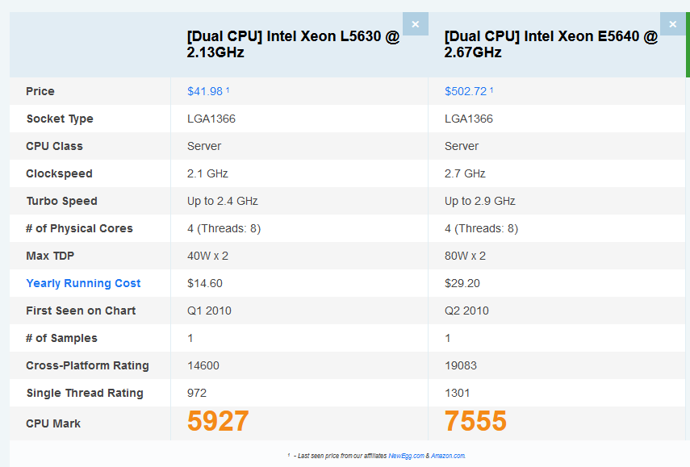
Task: Click the $29.20 yearly cost value
Action: [x=462, y=283]
